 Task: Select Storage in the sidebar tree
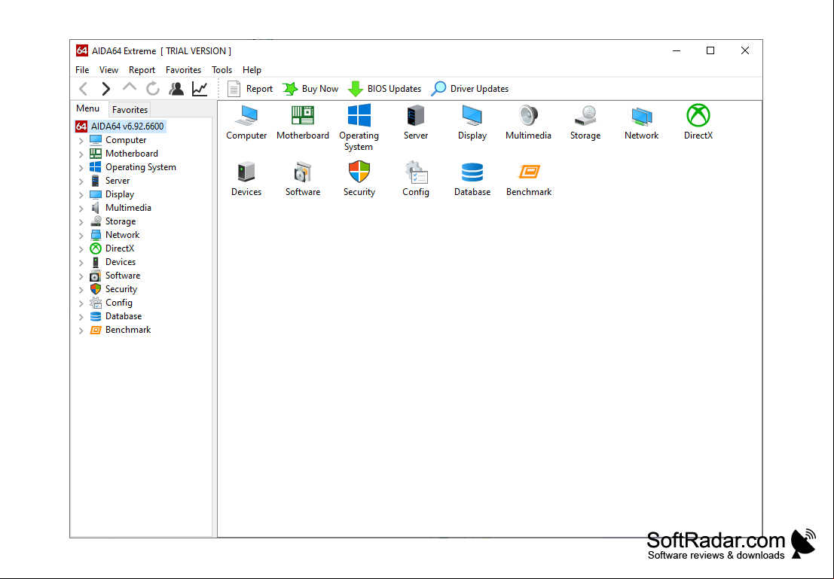(x=113, y=221)
